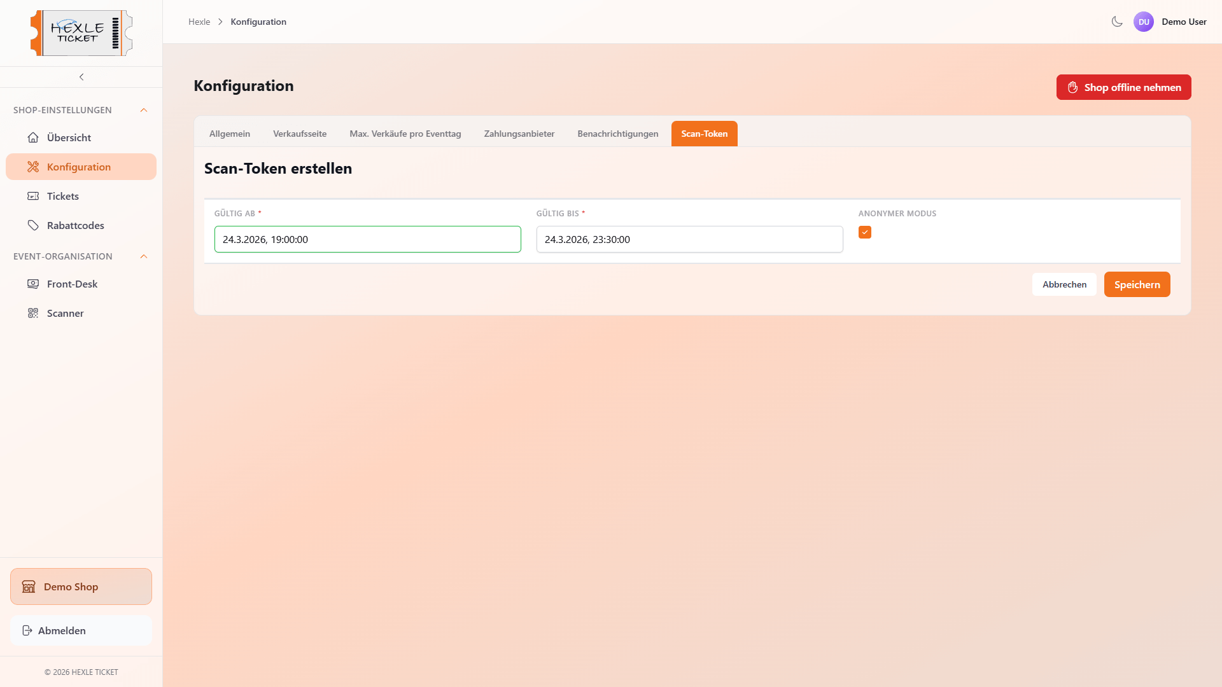Click the Konfiguration wrench icon

(32, 167)
